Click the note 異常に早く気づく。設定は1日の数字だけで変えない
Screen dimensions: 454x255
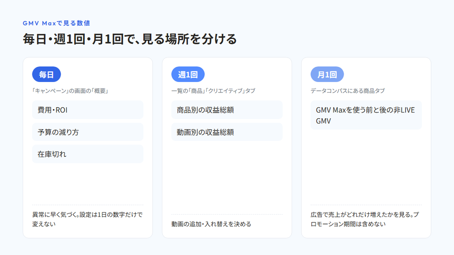pyautogui.click(x=87, y=219)
